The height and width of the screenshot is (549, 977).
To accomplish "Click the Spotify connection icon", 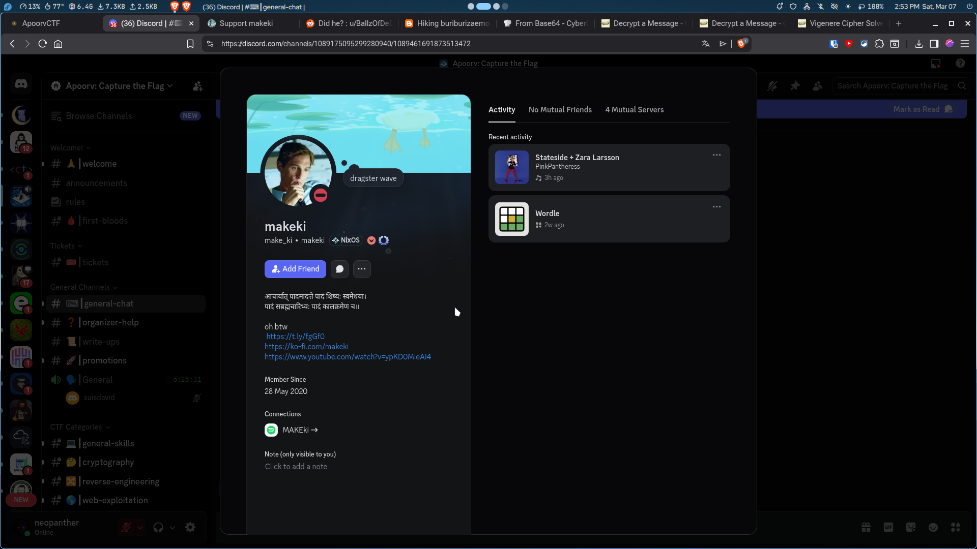I will tap(271, 430).
